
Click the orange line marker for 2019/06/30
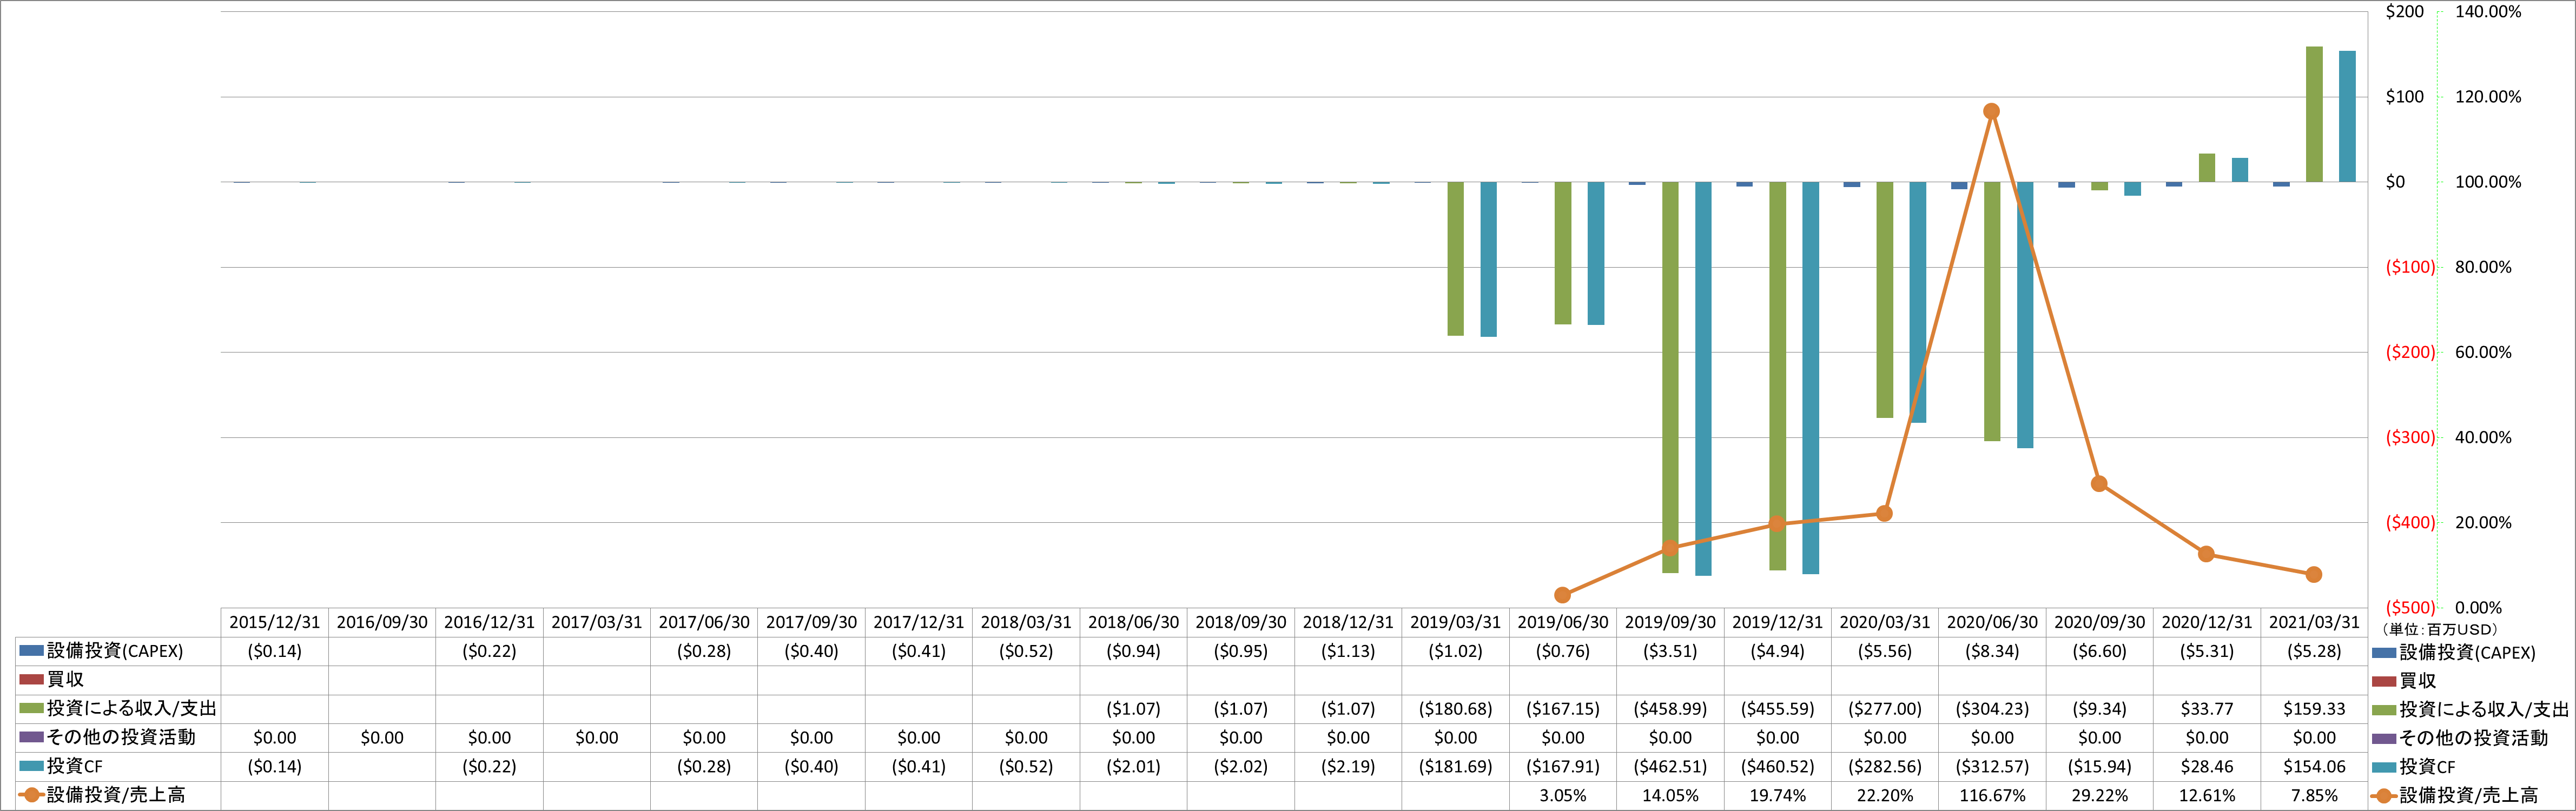coord(1563,595)
